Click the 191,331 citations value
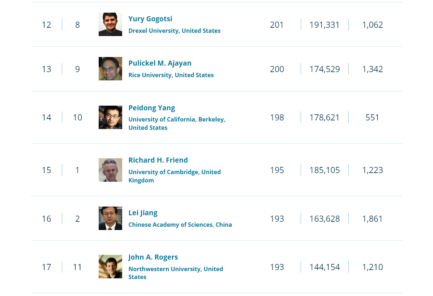The height and width of the screenshot is (296, 433). (x=325, y=25)
